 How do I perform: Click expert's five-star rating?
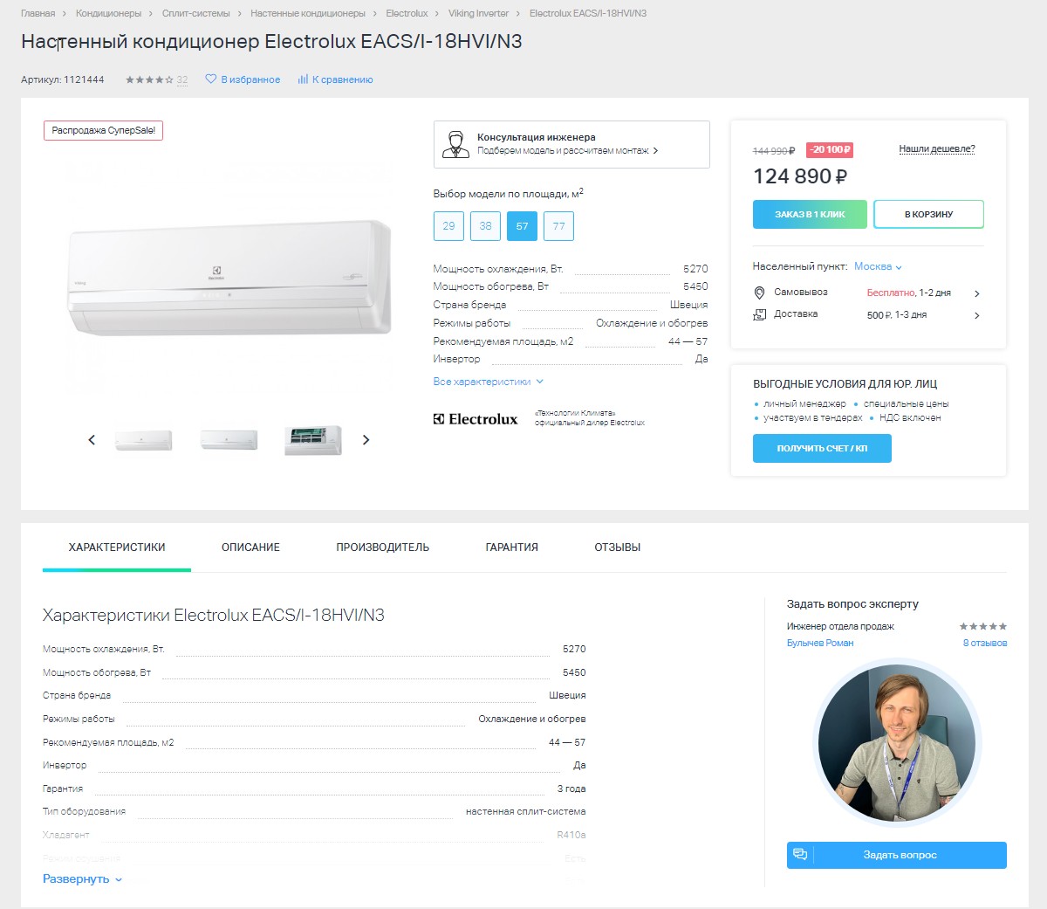pyautogui.click(x=983, y=626)
